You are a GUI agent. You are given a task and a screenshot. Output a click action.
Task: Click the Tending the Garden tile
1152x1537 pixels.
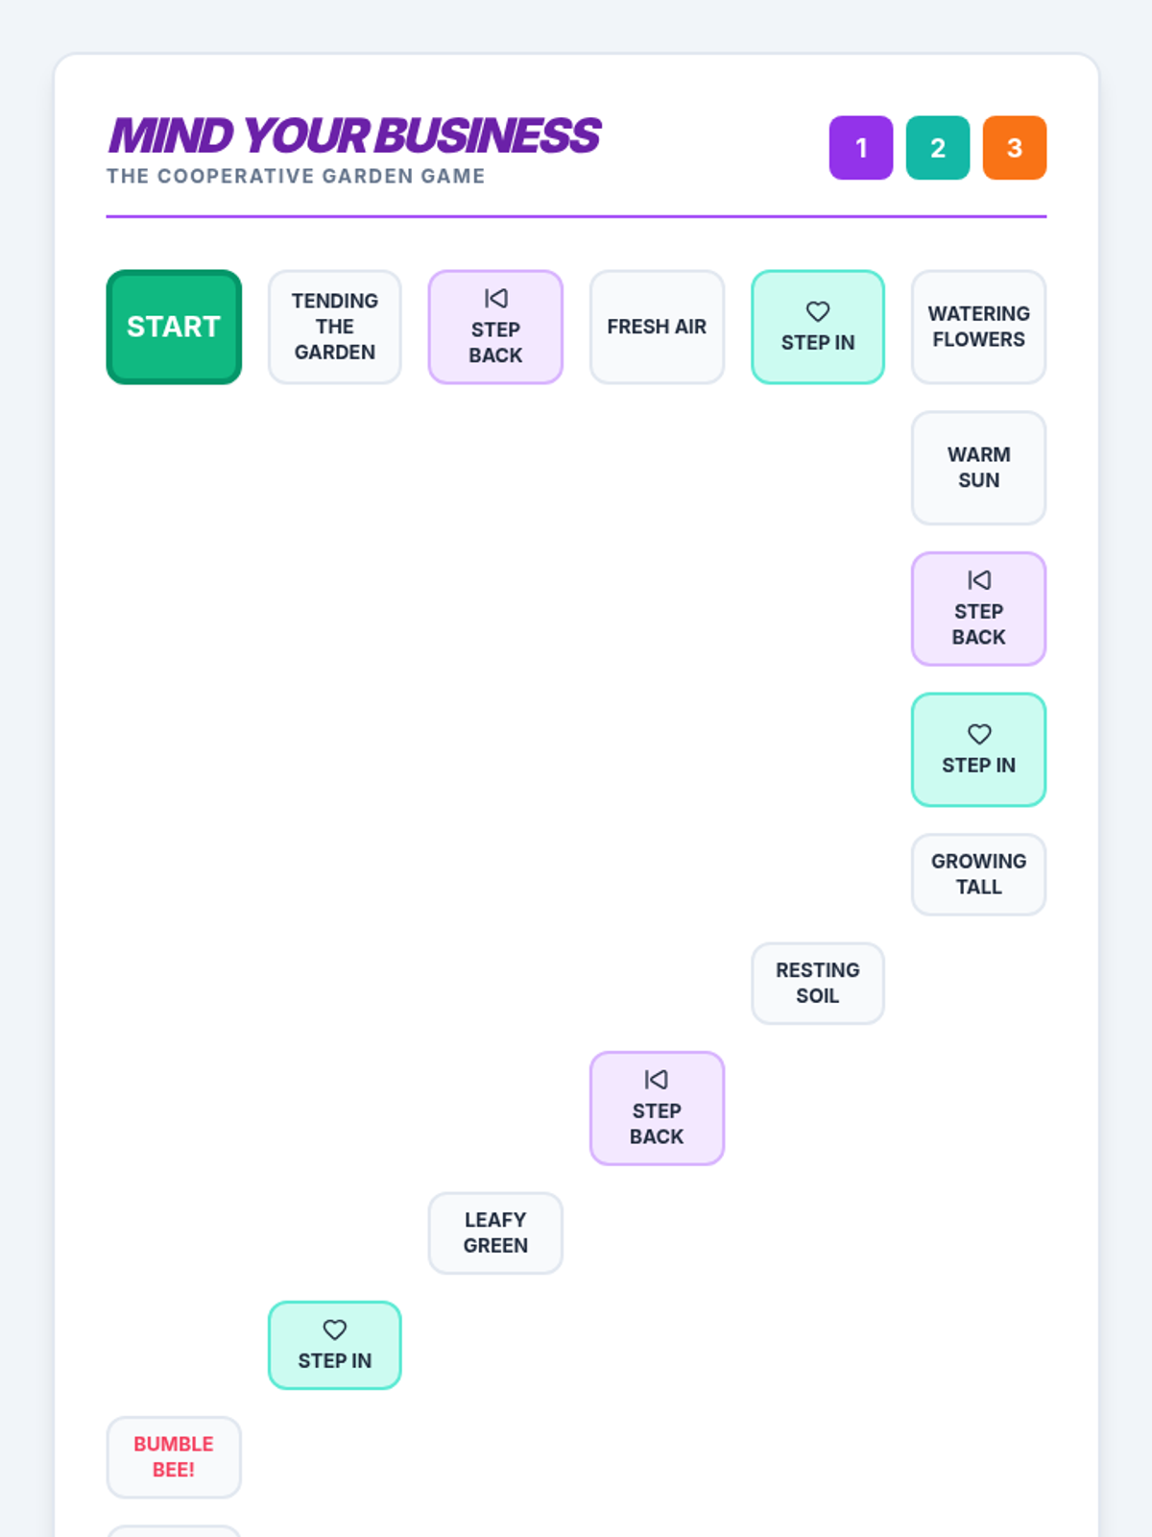click(x=334, y=327)
